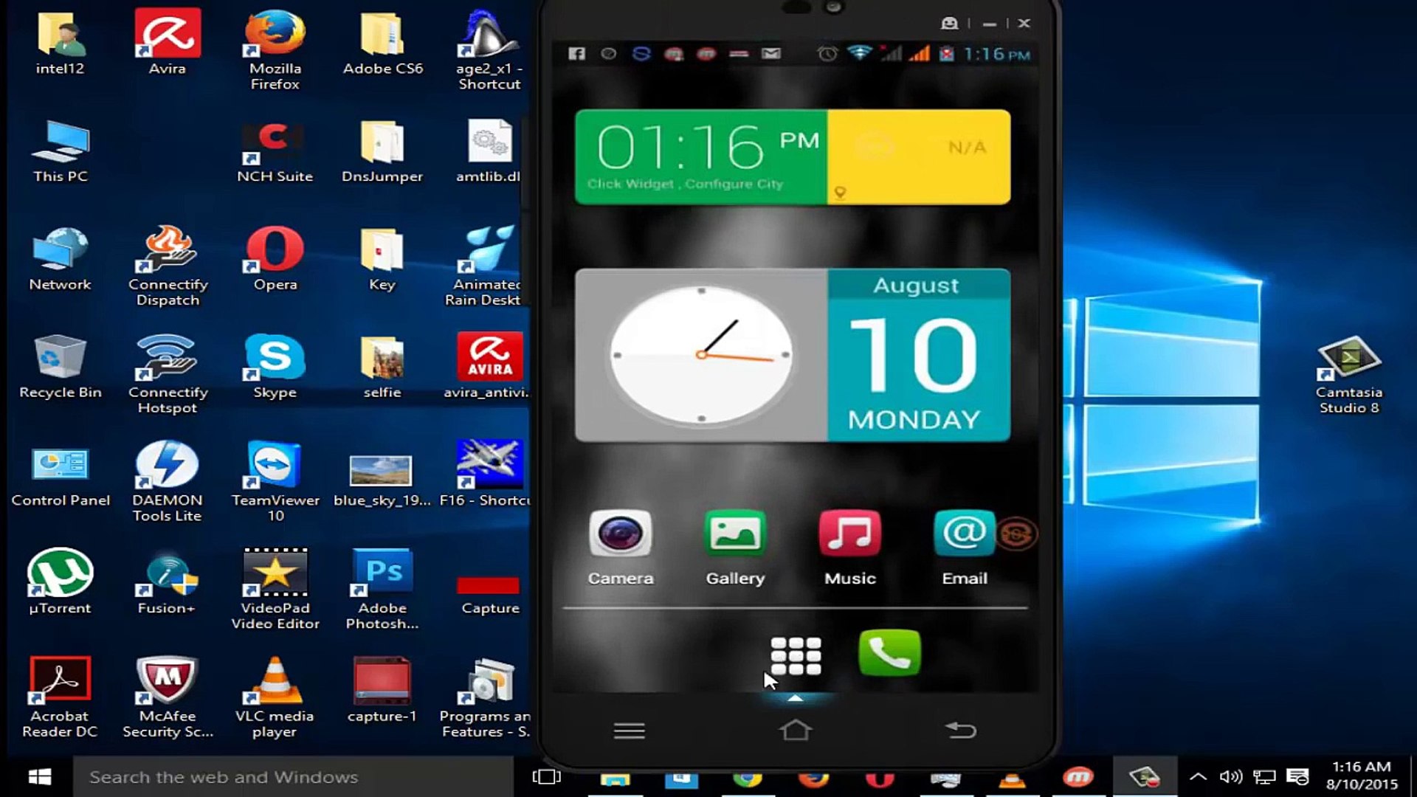Open the Email app

(964, 534)
